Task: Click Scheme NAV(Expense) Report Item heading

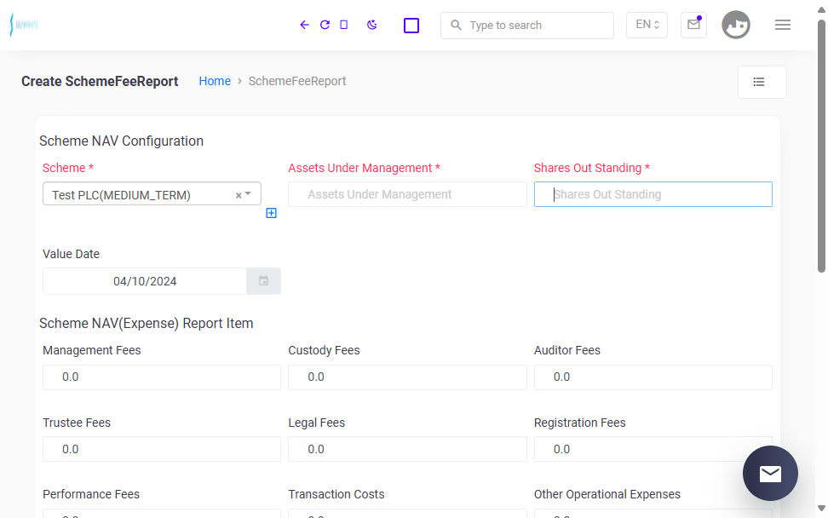Action: (147, 323)
